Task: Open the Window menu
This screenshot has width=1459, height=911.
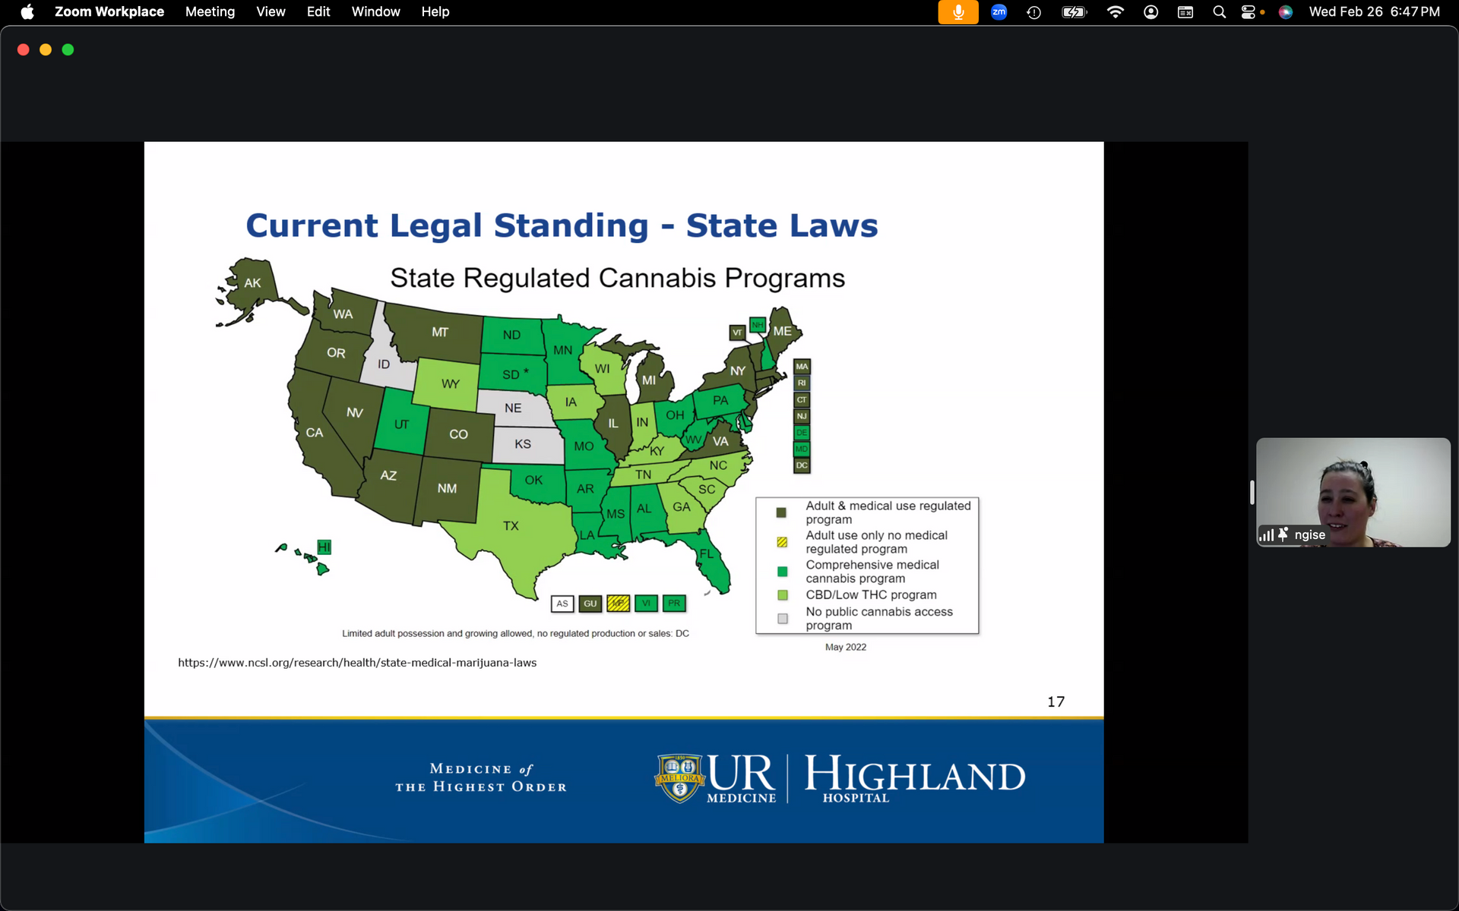Action: pyautogui.click(x=375, y=12)
